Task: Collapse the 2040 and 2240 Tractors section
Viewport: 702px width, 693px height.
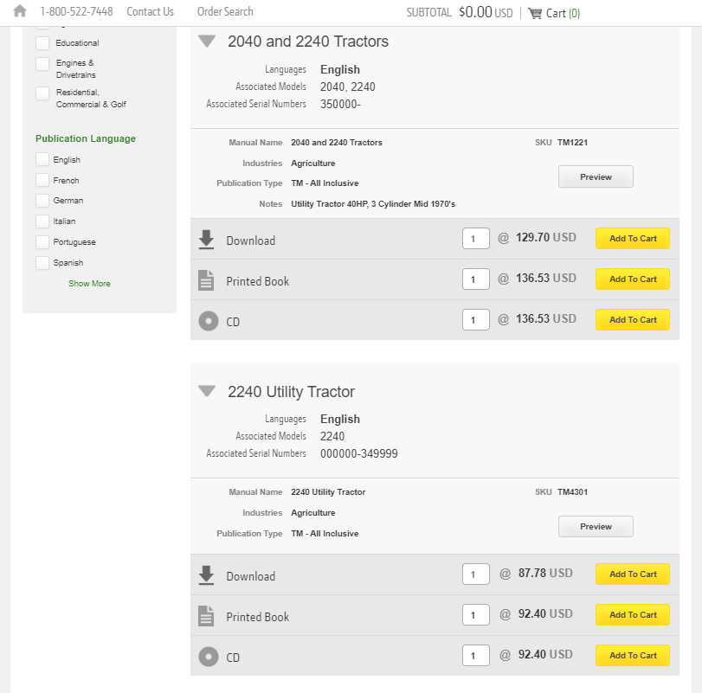Action: click(207, 42)
